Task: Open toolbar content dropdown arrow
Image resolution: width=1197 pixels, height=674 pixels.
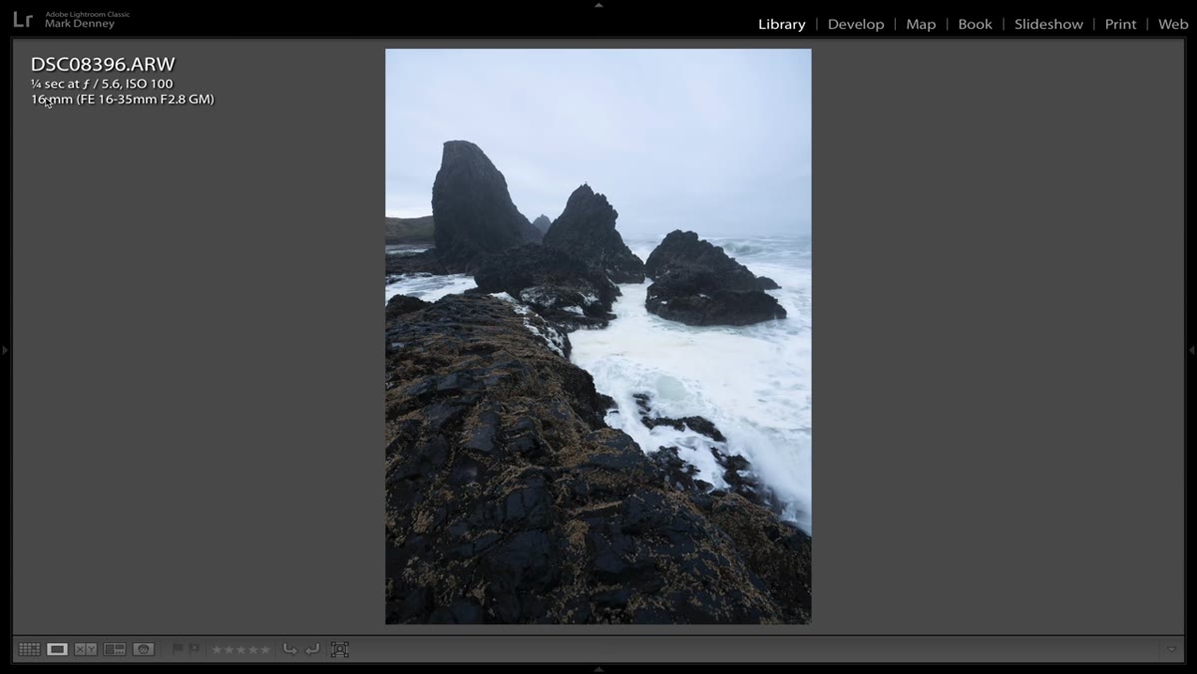Action: [x=1171, y=649]
